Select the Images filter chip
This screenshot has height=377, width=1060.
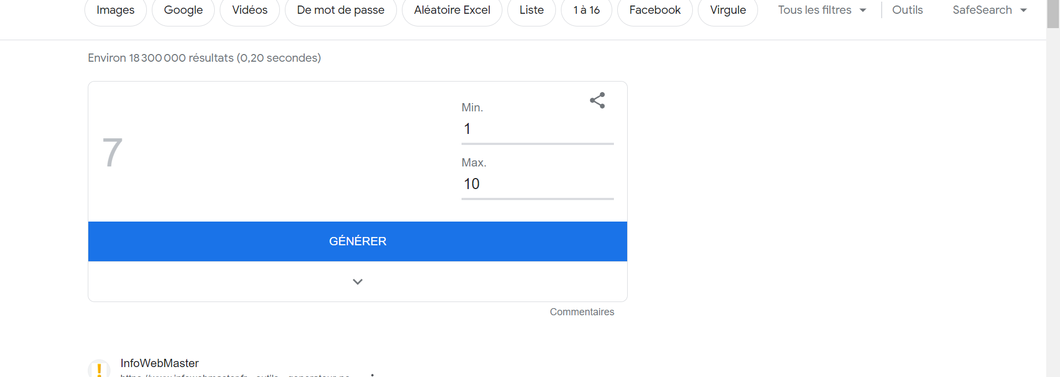[115, 10]
